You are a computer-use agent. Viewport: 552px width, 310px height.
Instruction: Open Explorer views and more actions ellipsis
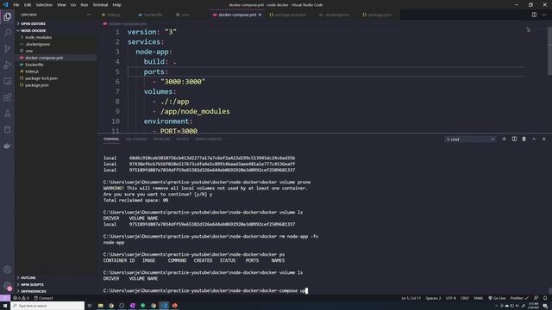click(x=89, y=15)
